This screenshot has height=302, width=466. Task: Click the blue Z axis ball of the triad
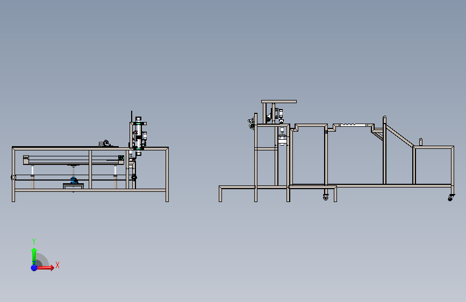click(x=34, y=268)
